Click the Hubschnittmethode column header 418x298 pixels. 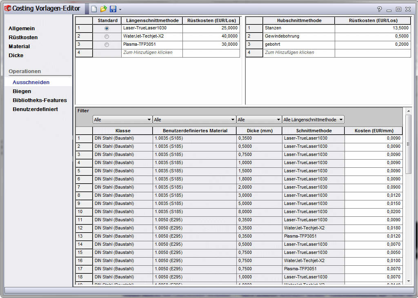pos(299,20)
